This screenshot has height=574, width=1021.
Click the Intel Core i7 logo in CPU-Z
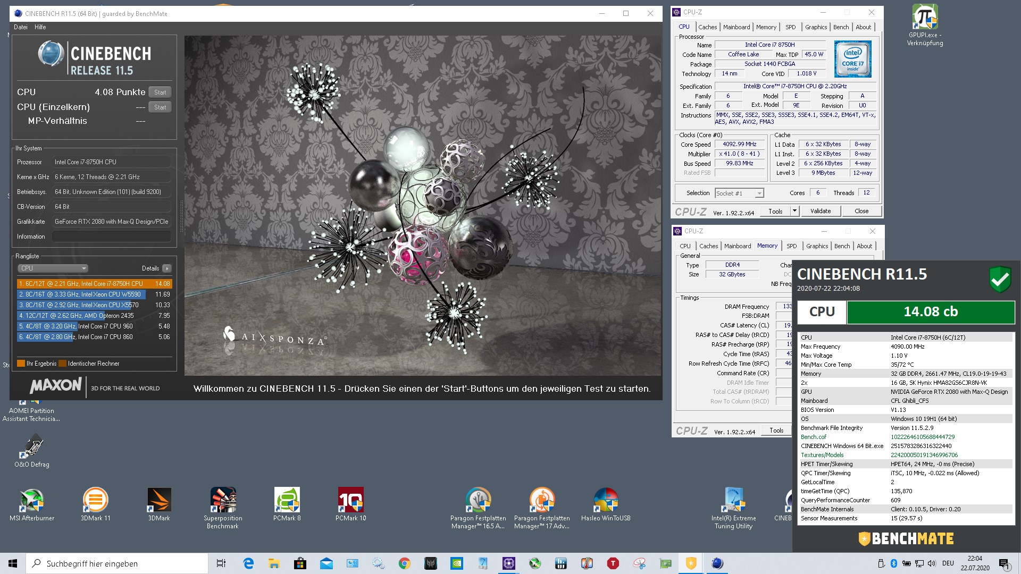(x=852, y=59)
